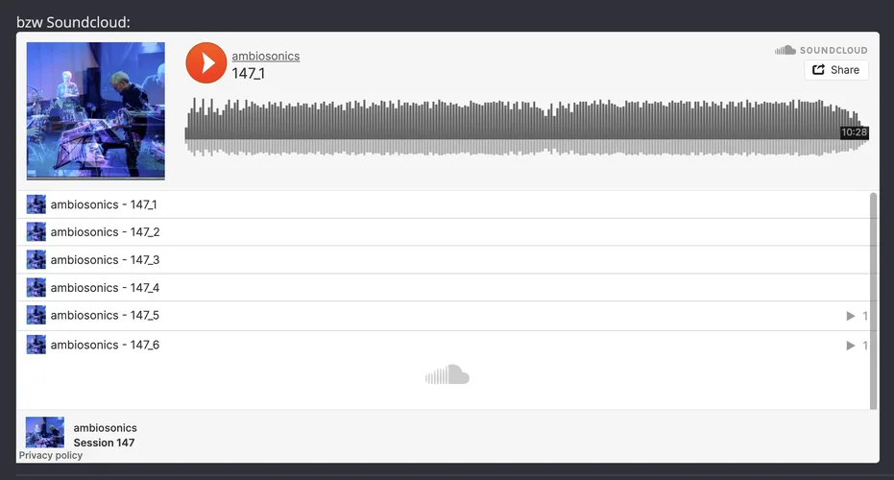894x480 pixels.
Task: Click the Share button
Action: point(835,70)
